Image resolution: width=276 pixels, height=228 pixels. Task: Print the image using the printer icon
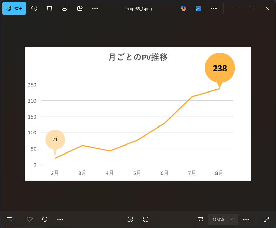65,8
